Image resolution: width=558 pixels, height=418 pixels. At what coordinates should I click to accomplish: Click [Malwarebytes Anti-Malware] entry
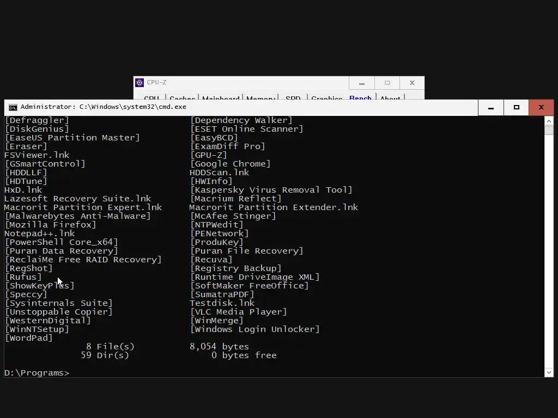[x=77, y=216]
